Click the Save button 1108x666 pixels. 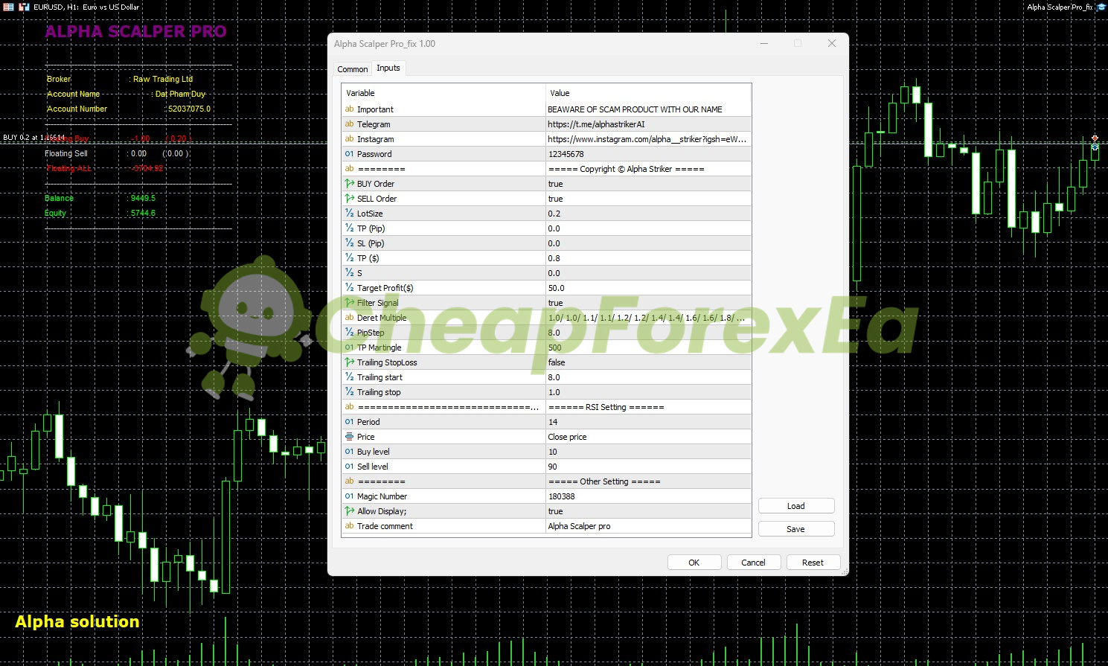tap(796, 529)
